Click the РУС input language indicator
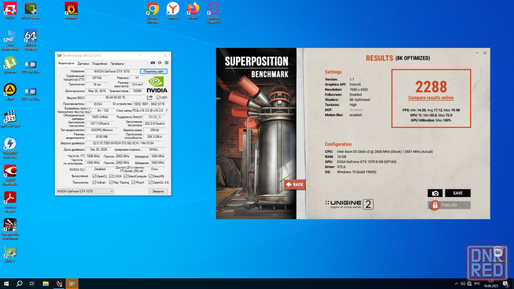514x289 pixels. coord(478,284)
